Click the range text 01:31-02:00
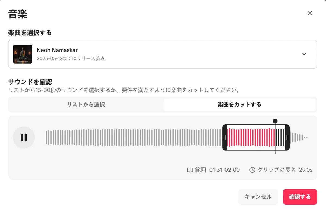Image resolution: width=326 pixels, height=211 pixels. pos(224,170)
